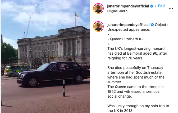Click the construction crane in the video

coord(28,28)
